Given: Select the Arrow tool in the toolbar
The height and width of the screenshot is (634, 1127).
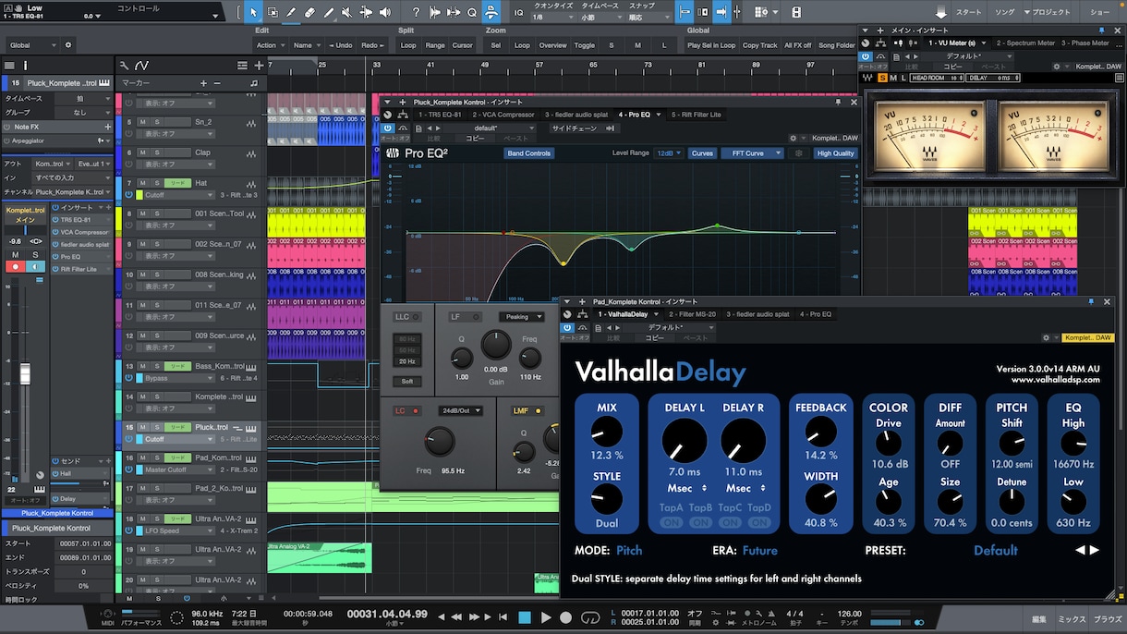Looking at the screenshot, I should coord(255,13).
